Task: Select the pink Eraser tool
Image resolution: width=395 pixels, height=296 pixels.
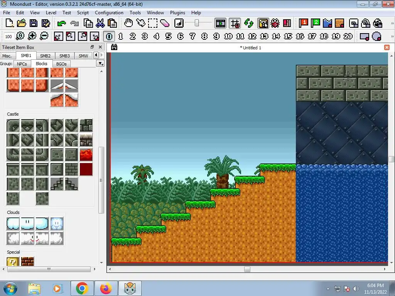Action: tap(165, 23)
